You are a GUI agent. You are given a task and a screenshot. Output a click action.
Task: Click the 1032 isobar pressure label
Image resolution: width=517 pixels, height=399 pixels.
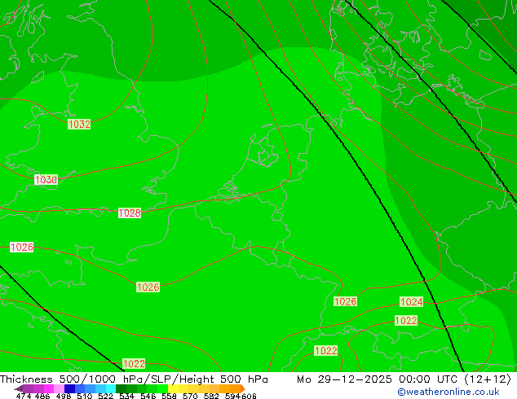coord(79,124)
